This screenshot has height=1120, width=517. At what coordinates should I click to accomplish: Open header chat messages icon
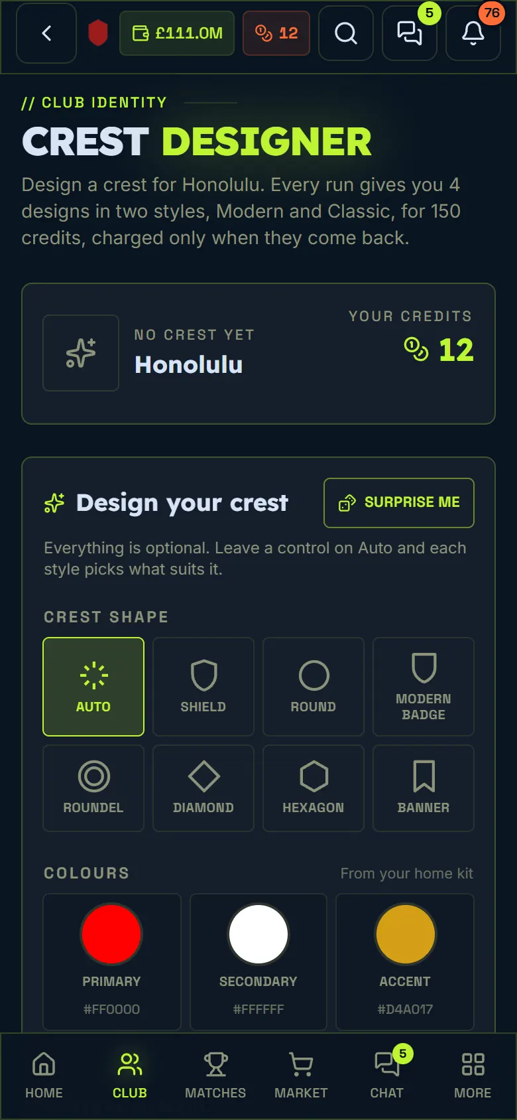(x=409, y=33)
